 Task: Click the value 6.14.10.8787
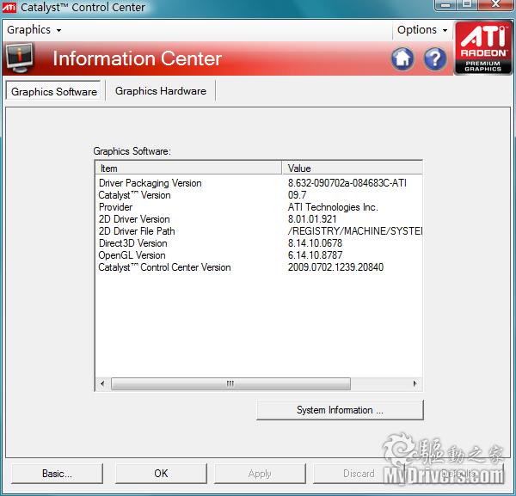click(x=315, y=255)
